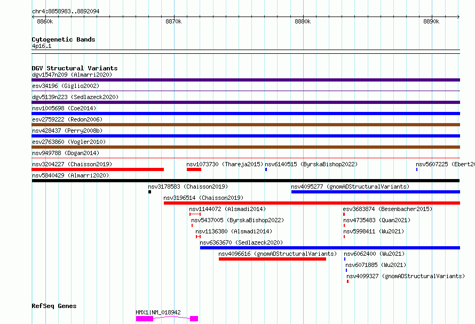Click the nsv5840429 (Almarri2020) black bar
The width and height of the screenshot is (475, 324).
point(246,181)
